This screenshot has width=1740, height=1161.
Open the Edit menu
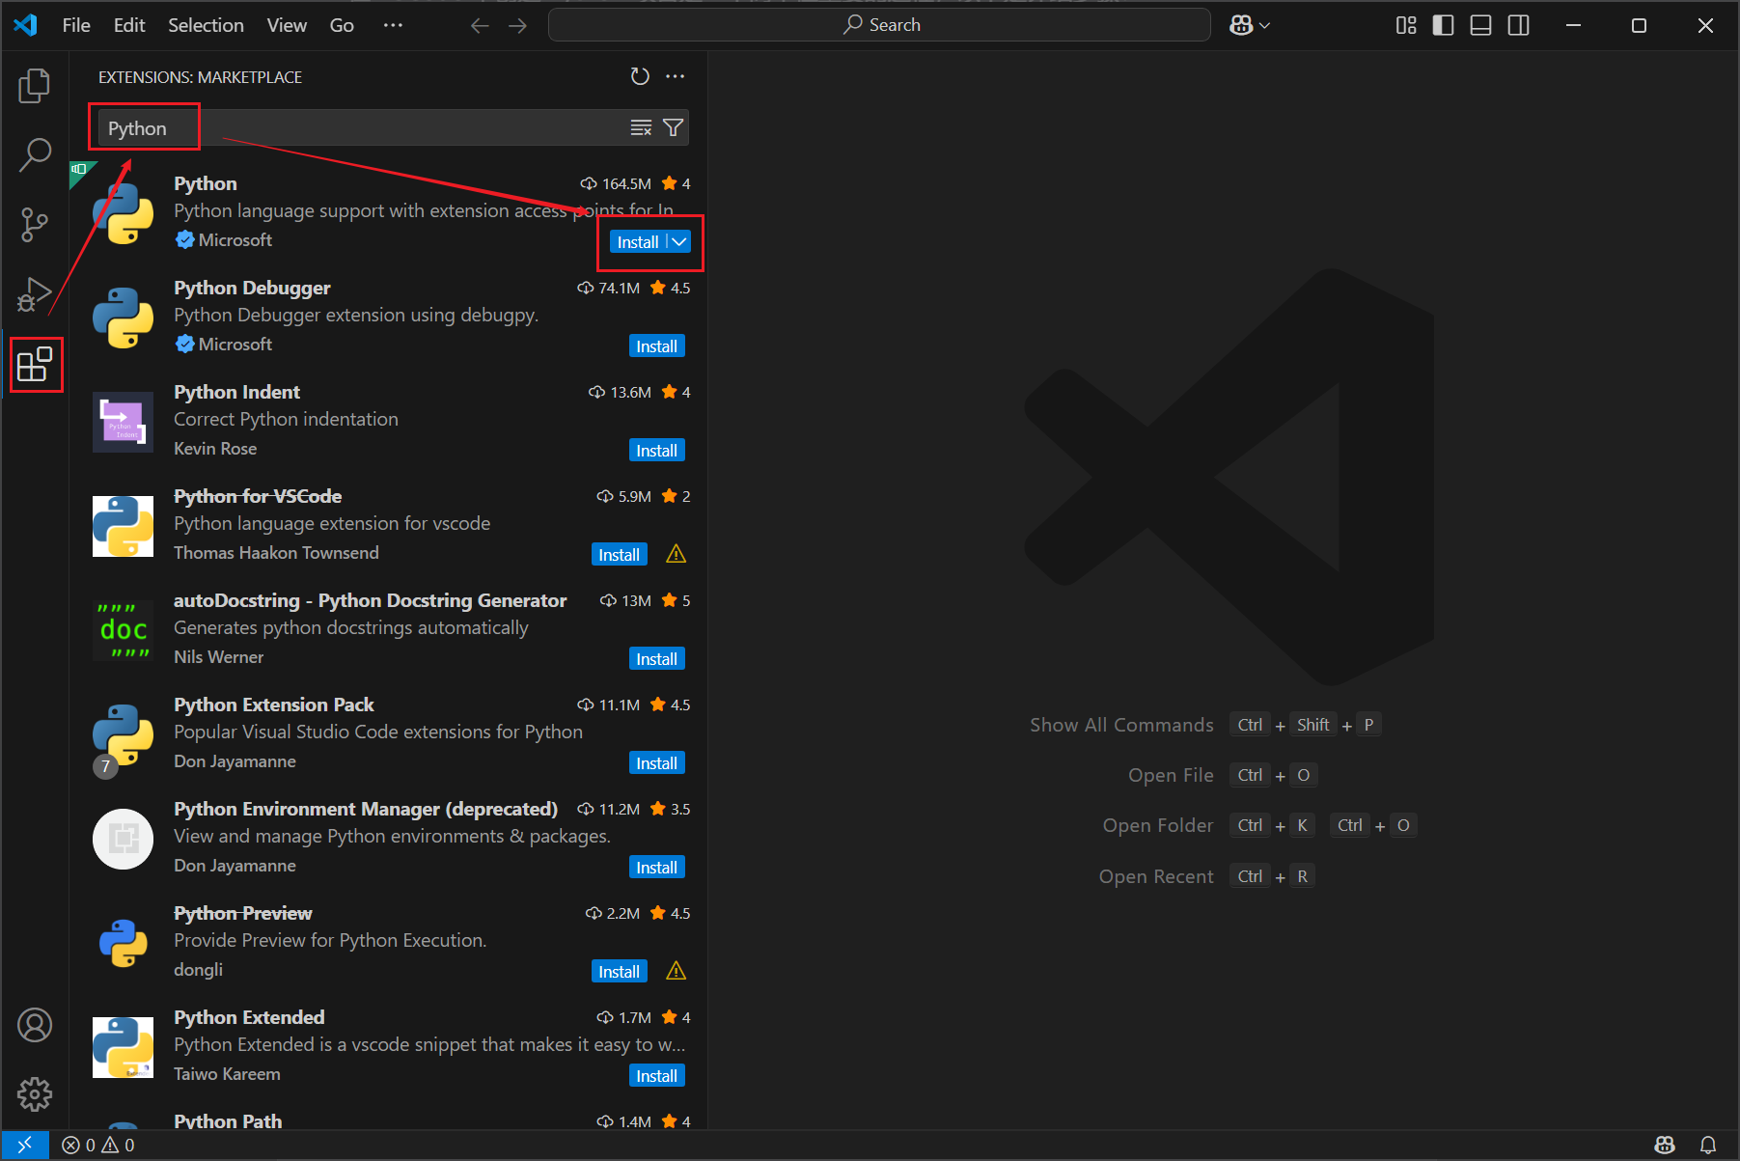point(129,25)
